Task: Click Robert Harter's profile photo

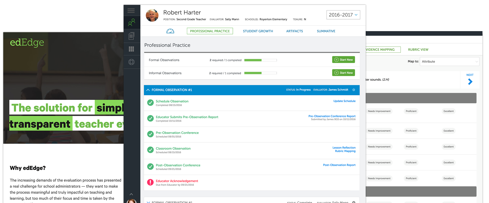Action: tap(152, 15)
